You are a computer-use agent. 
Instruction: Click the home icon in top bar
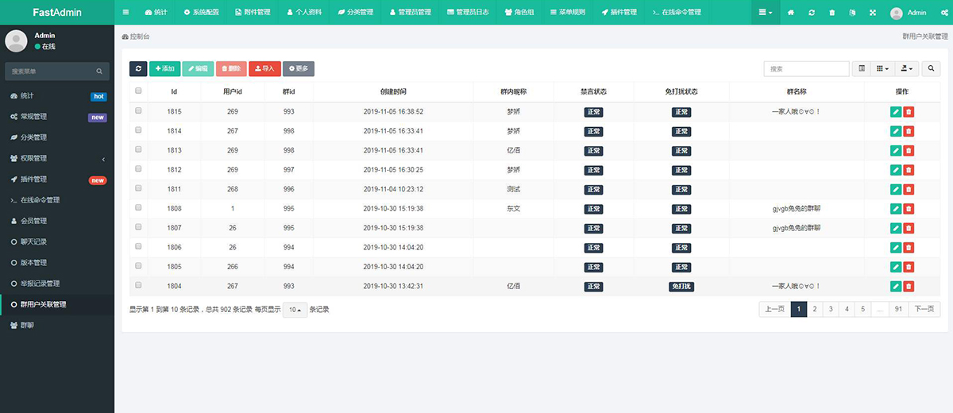tap(790, 13)
